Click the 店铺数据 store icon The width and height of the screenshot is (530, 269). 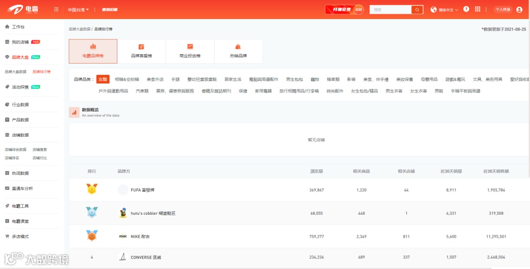tap(7, 135)
